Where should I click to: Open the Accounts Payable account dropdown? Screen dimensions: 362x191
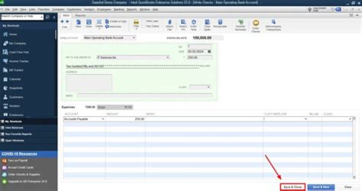pos(103,119)
